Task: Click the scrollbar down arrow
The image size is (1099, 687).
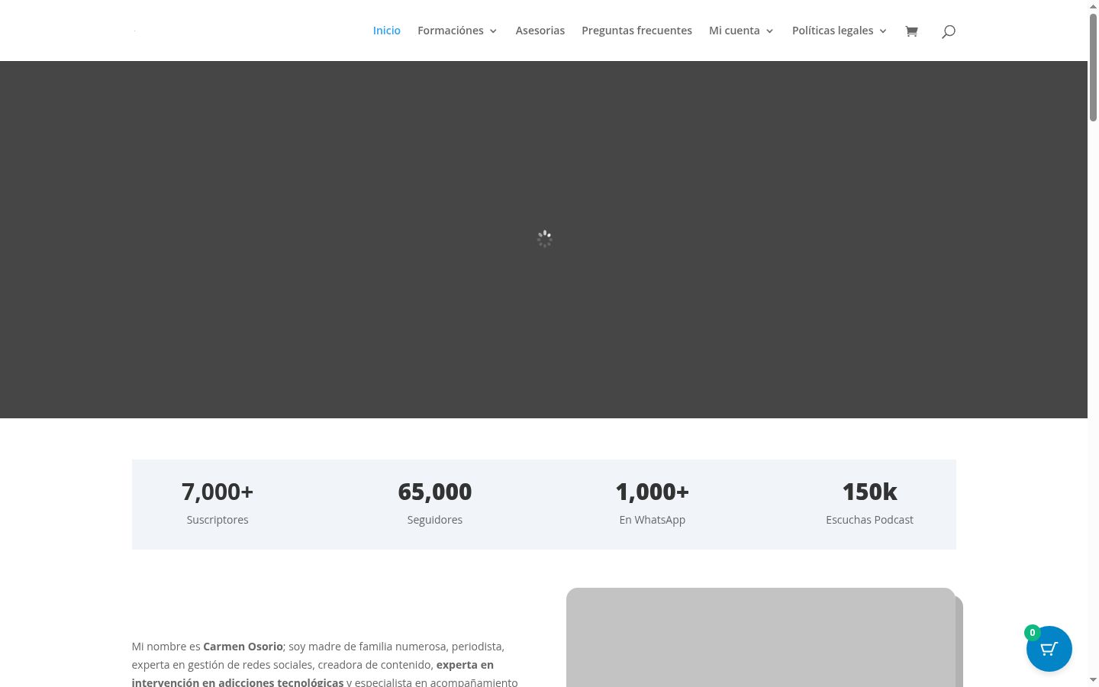Action: click(x=1093, y=679)
